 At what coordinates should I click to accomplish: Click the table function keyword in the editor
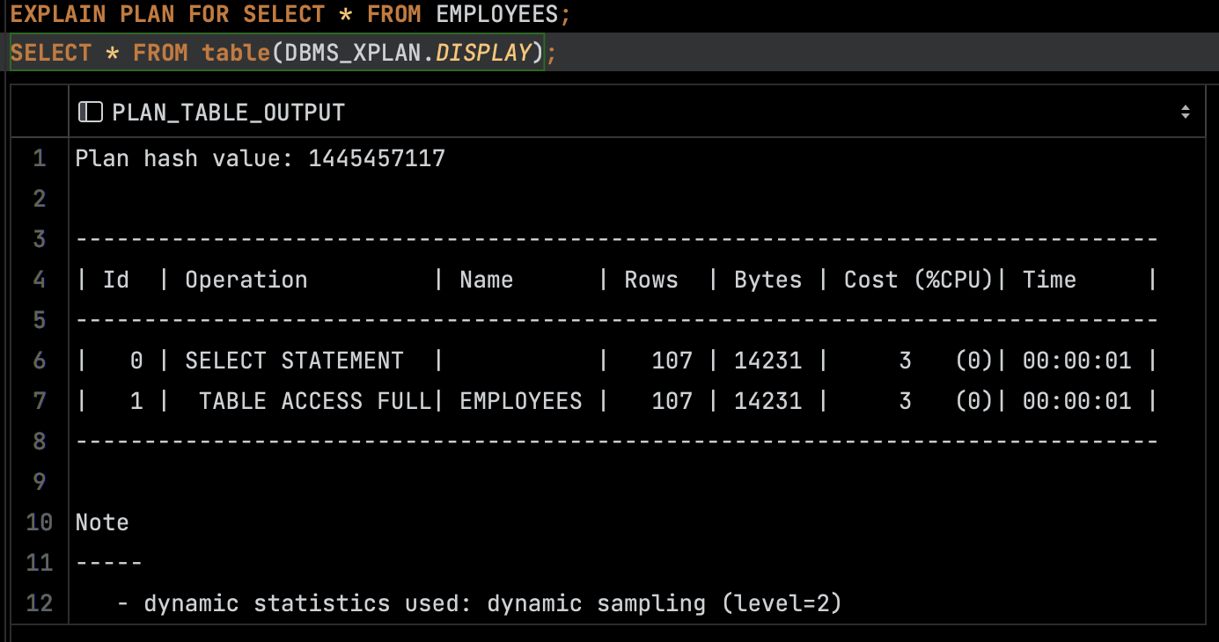point(236,53)
